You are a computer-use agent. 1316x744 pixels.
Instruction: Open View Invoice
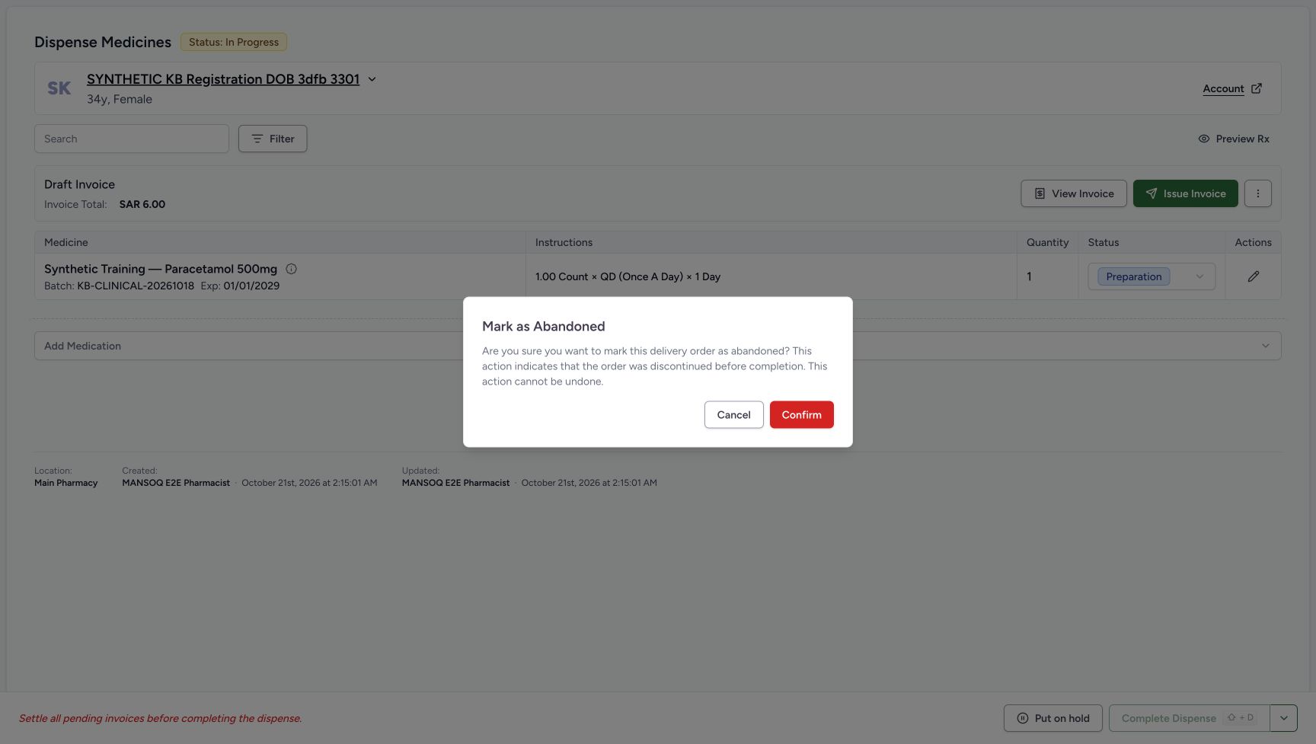pos(1074,193)
